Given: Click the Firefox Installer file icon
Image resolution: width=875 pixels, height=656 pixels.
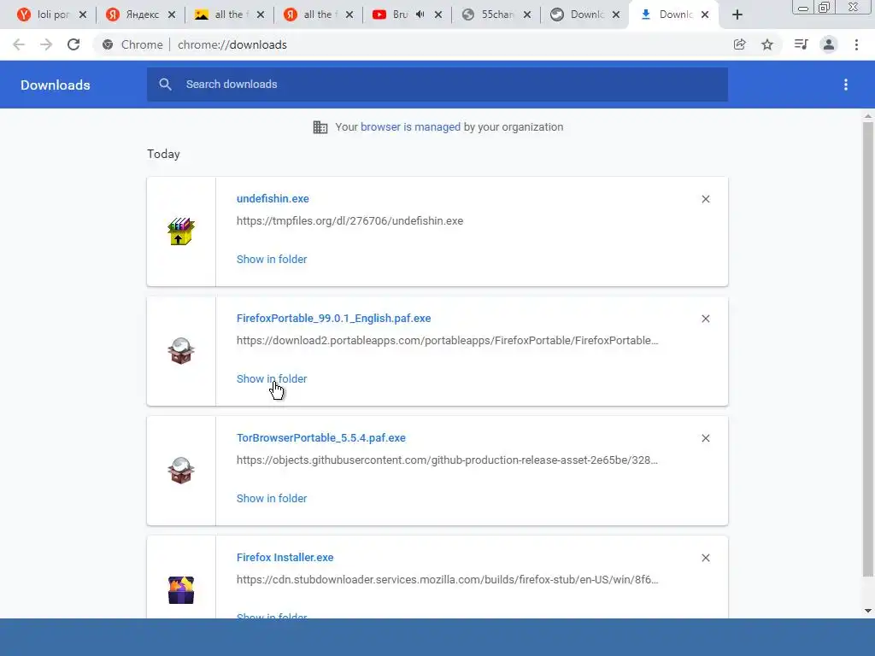Looking at the screenshot, I should [x=181, y=590].
